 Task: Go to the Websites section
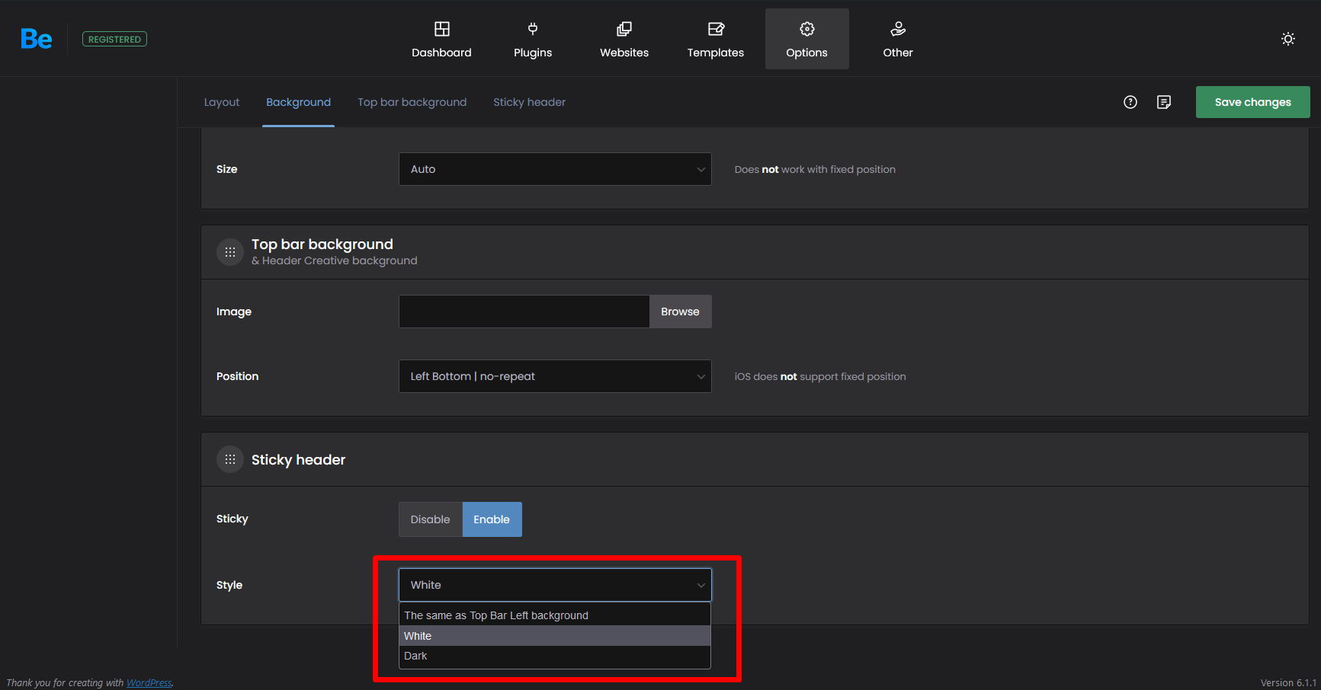click(624, 39)
